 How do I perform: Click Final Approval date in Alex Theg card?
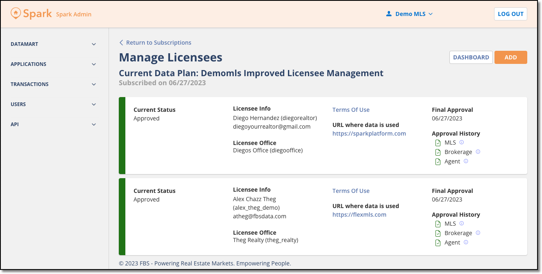(447, 199)
